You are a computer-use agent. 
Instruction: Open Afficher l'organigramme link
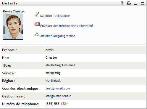pyautogui.click(x=58, y=36)
